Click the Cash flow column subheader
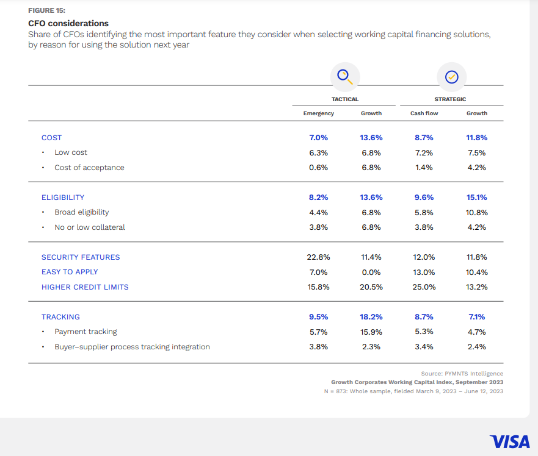The height and width of the screenshot is (456, 538). (x=424, y=113)
